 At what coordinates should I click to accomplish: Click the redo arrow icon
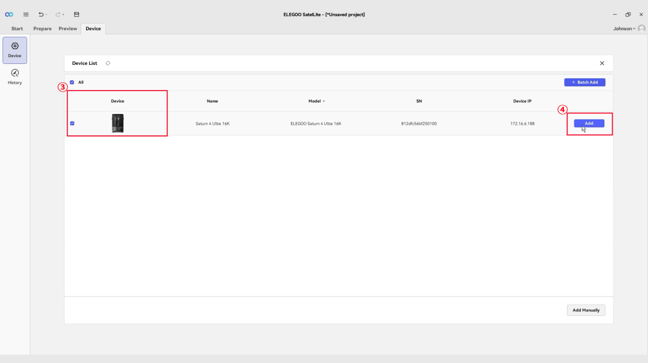coord(57,14)
